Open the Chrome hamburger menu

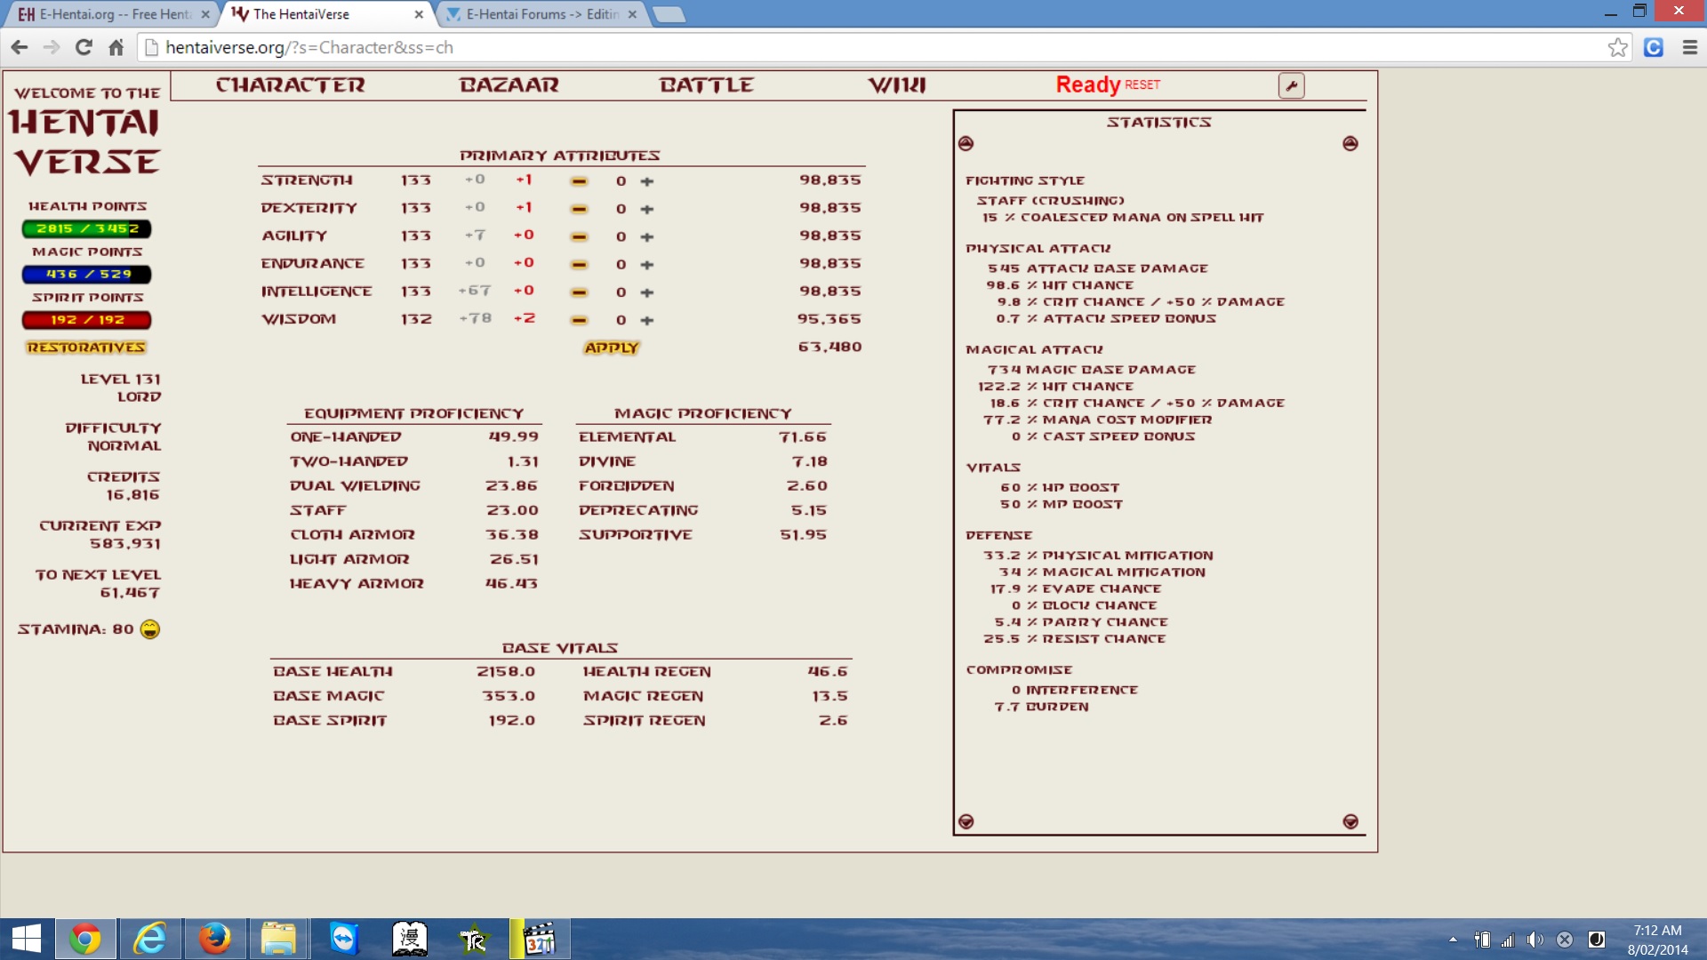pos(1690,47)
